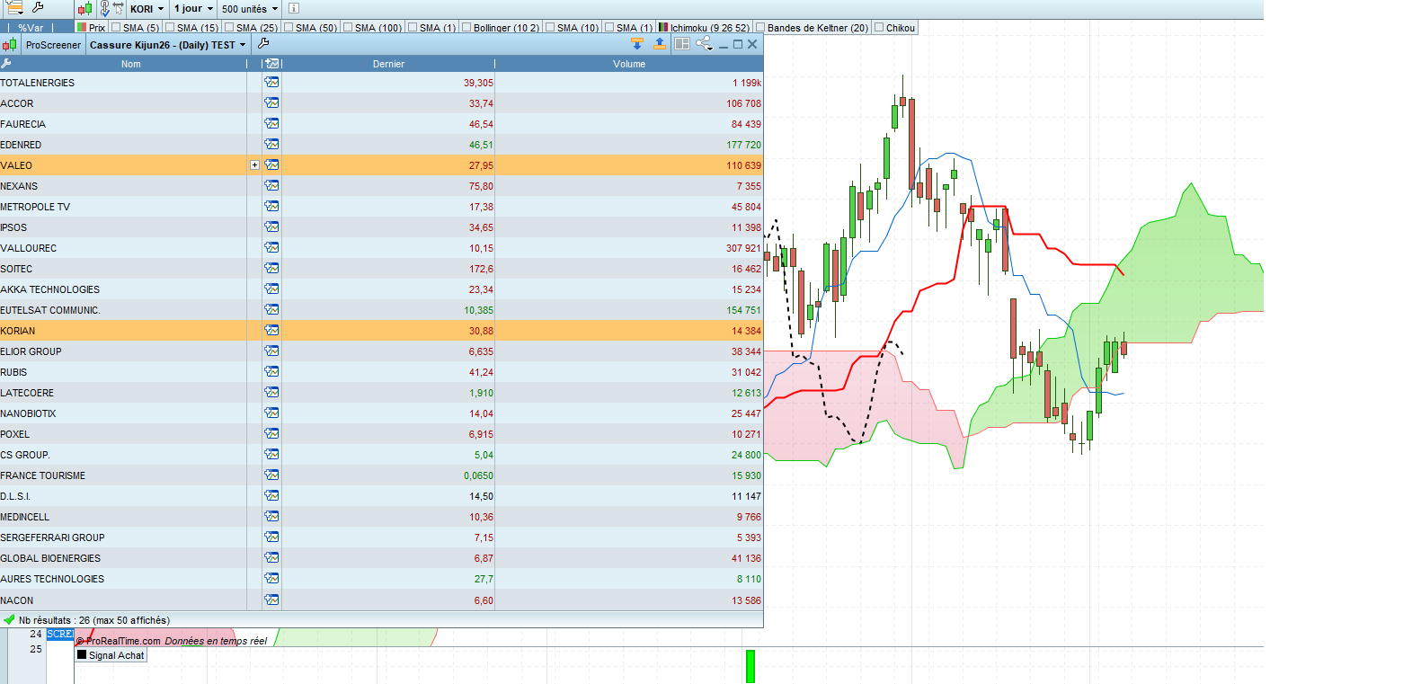Sort the table by Volume column header

[x=629, y=64]
